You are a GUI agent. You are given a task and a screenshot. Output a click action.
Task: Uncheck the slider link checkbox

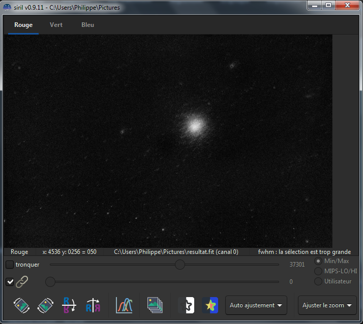point(10,282)
